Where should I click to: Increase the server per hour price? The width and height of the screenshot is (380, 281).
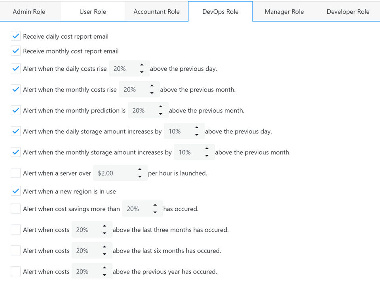point(140,169)
